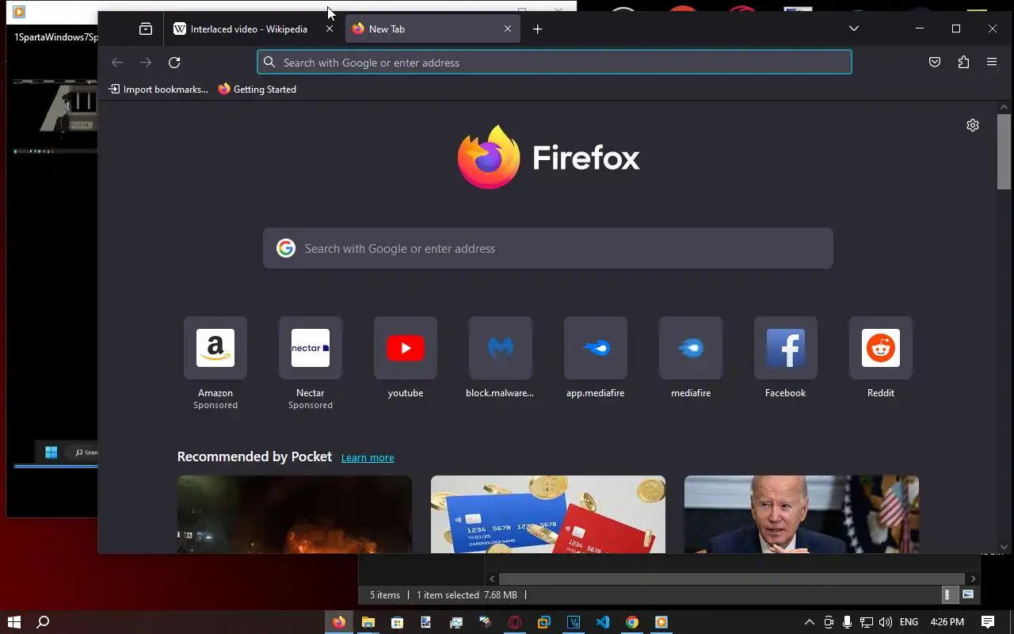Click scroll down arrow on Firefox scrollbar
The height and width of the screenshot is (634, 1014).
(x=1004, y=546)
